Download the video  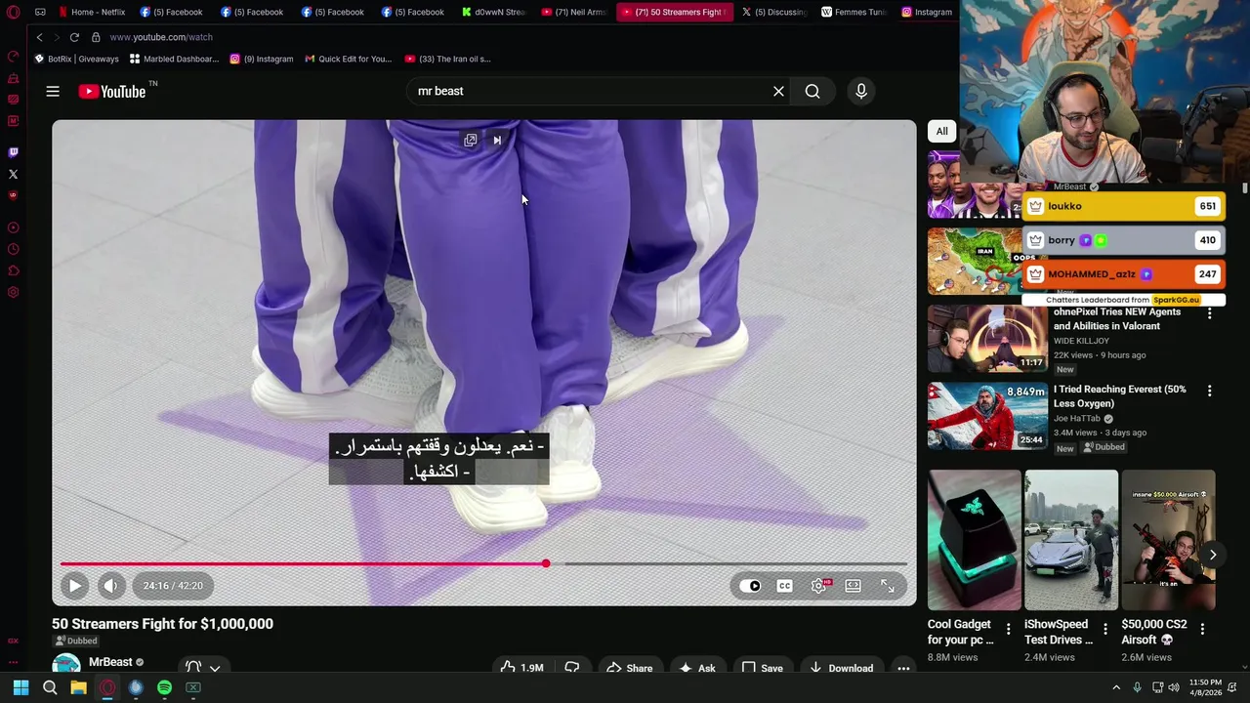coord(841,668)
